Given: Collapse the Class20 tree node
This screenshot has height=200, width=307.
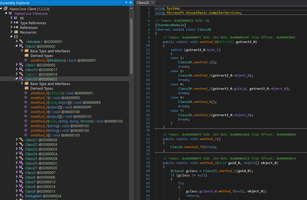Looking at the screenshot, I should pos(17,79).
